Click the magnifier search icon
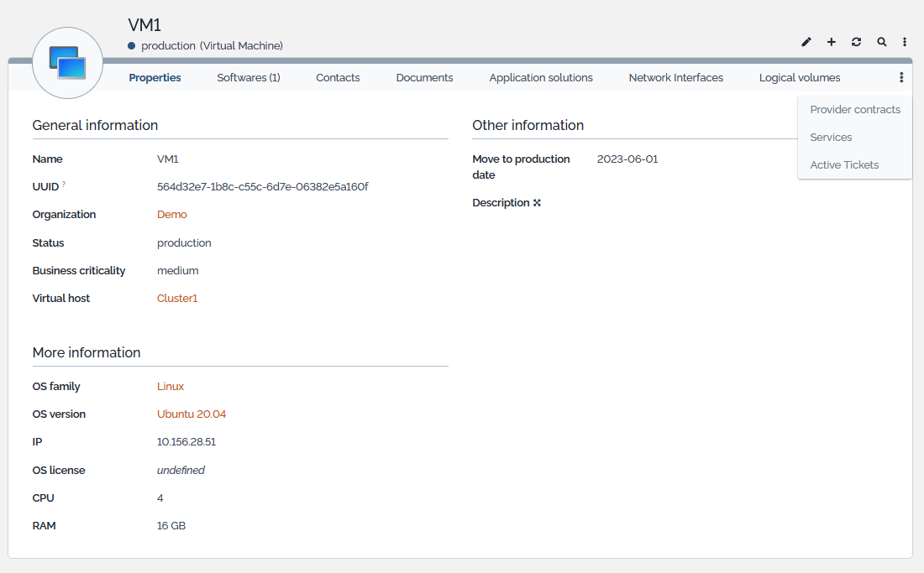Viewport: 924px width, 573px height. (x=881, y=42)
